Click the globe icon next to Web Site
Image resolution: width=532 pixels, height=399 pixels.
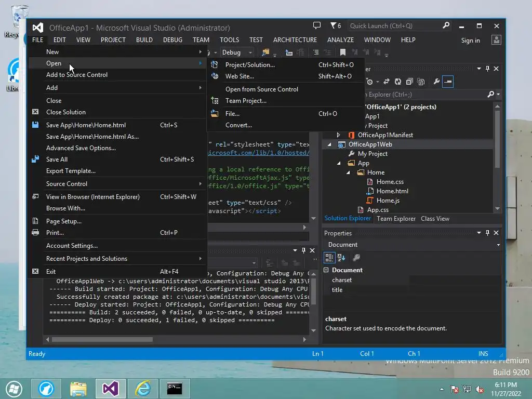click(215, 76)
